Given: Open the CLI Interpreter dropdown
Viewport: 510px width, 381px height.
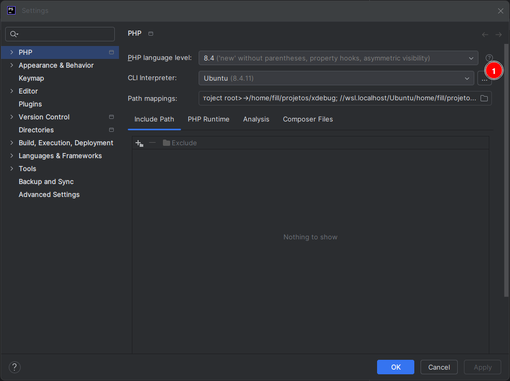Looking at the screenshot, I should click(336, 79).
